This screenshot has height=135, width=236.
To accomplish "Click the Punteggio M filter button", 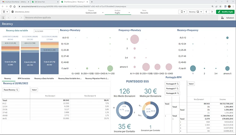I will 172,93.
